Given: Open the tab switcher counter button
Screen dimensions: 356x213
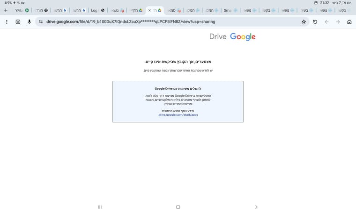Looking at the screenshot, I should (x=18, y=22).
